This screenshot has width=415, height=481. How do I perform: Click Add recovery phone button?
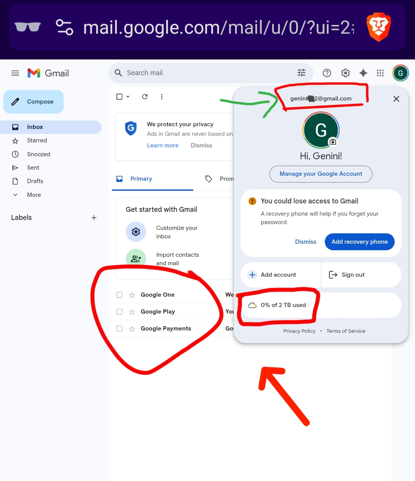pyautogui.click(x=360, y=242)
